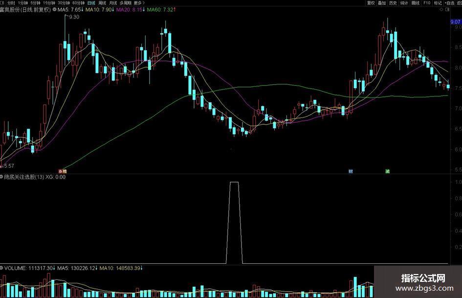This screenshot has height=298, width=462.
Task: Select the 5分钟 period tab
Action: 35,2
